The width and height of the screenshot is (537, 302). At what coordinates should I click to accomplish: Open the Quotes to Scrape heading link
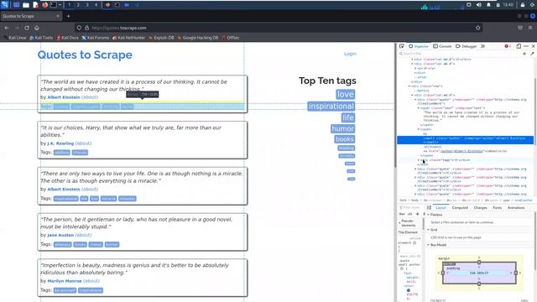(x=85, y=55)
